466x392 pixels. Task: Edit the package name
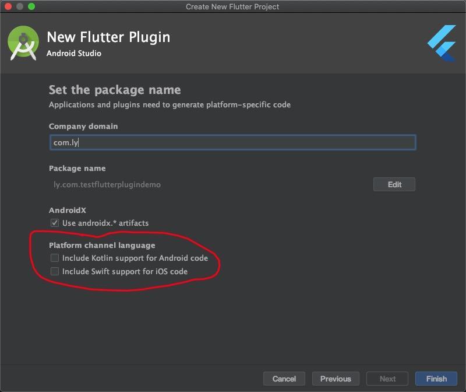tap(394, 184)
